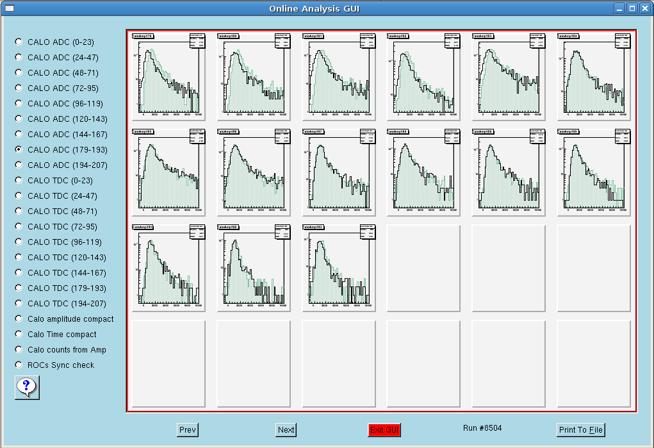Viewport: 654px width, 448px height.
Task: Select the CaloAmp188 histogram pad
Action: 423,173
